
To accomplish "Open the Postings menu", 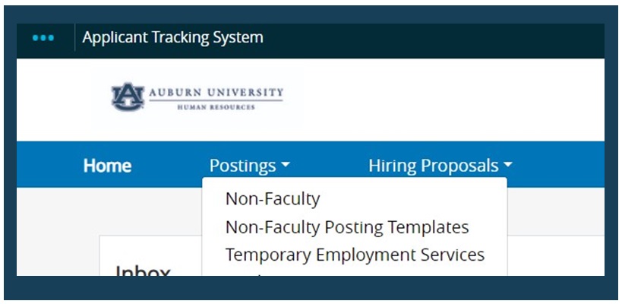I will tap(243, 166).
